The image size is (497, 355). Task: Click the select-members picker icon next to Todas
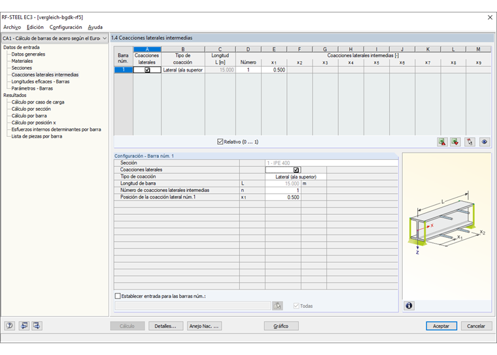[x=277, y=306]
